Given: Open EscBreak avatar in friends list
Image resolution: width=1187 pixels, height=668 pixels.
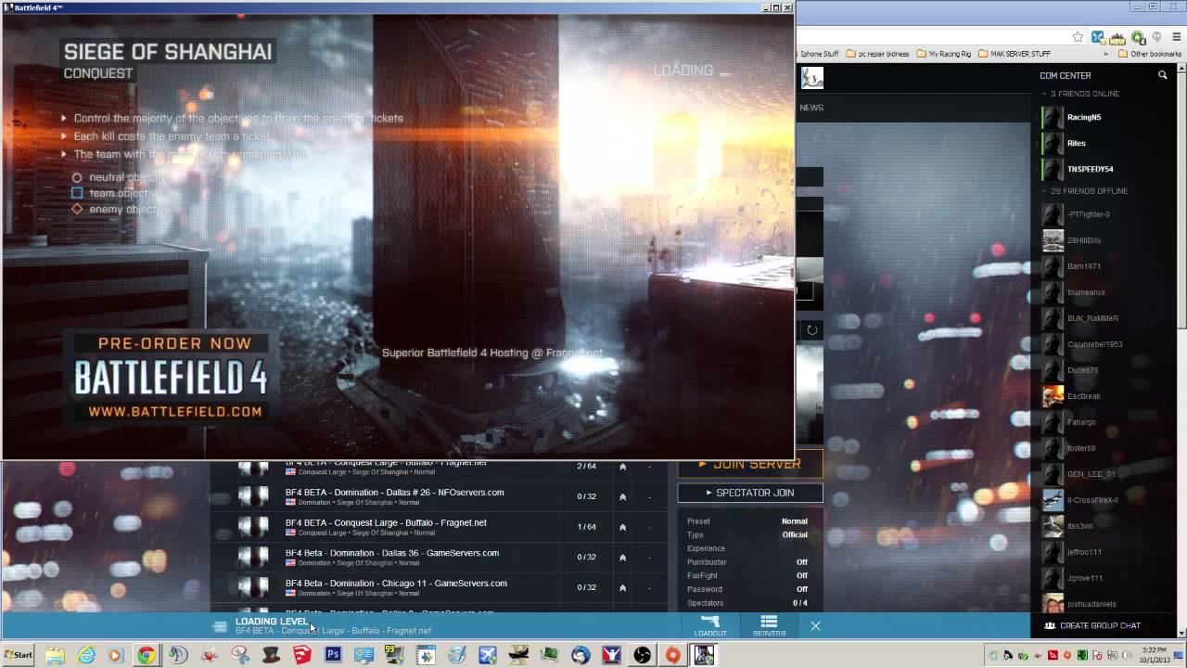Looking at the screenshot, I should 1053,396.
